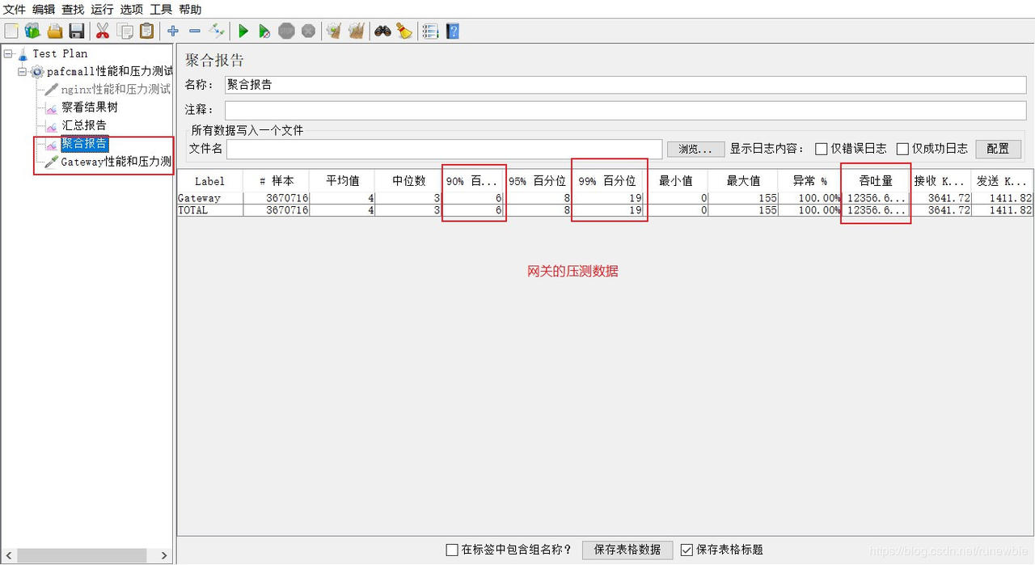This screenshot has width=1035, height=565.
Task: Click the 名称 input field
Action: pos(624,85)
